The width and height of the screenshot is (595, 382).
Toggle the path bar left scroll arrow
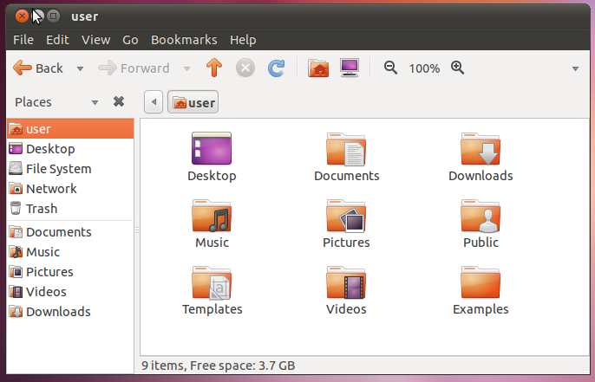point(154,103)
